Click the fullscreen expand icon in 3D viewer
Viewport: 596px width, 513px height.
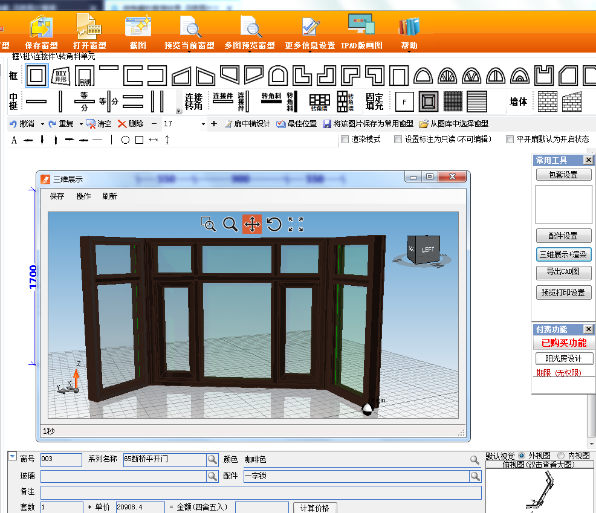(296, 224)
